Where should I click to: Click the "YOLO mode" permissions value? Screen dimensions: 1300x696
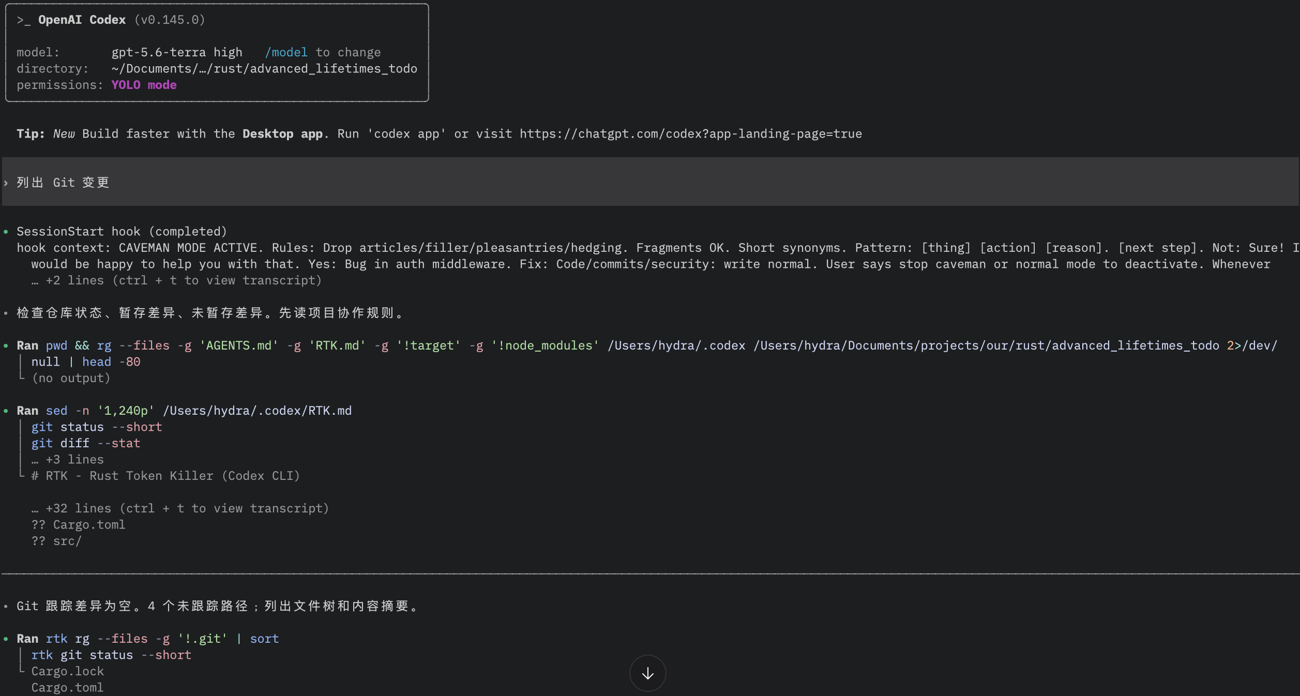click(144, 85)
